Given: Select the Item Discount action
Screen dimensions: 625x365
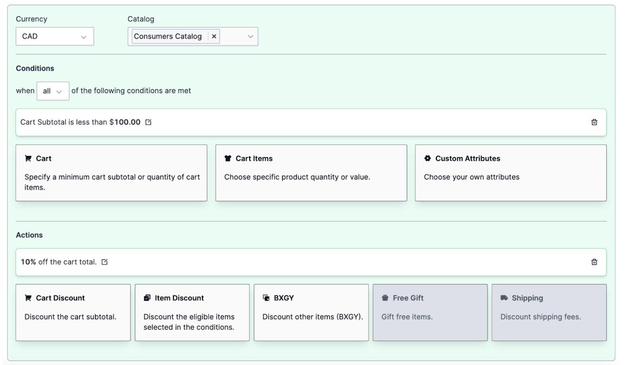Looking at the screenshot, I should [x=192, y=313].
